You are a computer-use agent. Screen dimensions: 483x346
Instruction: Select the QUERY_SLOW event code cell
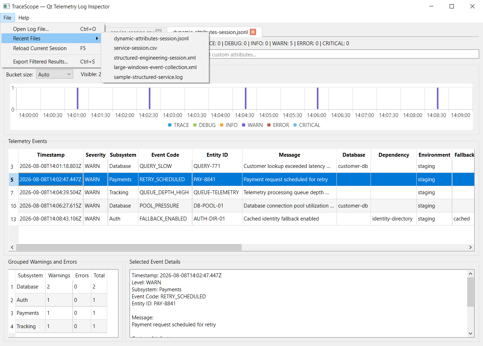tap(165, 166)
